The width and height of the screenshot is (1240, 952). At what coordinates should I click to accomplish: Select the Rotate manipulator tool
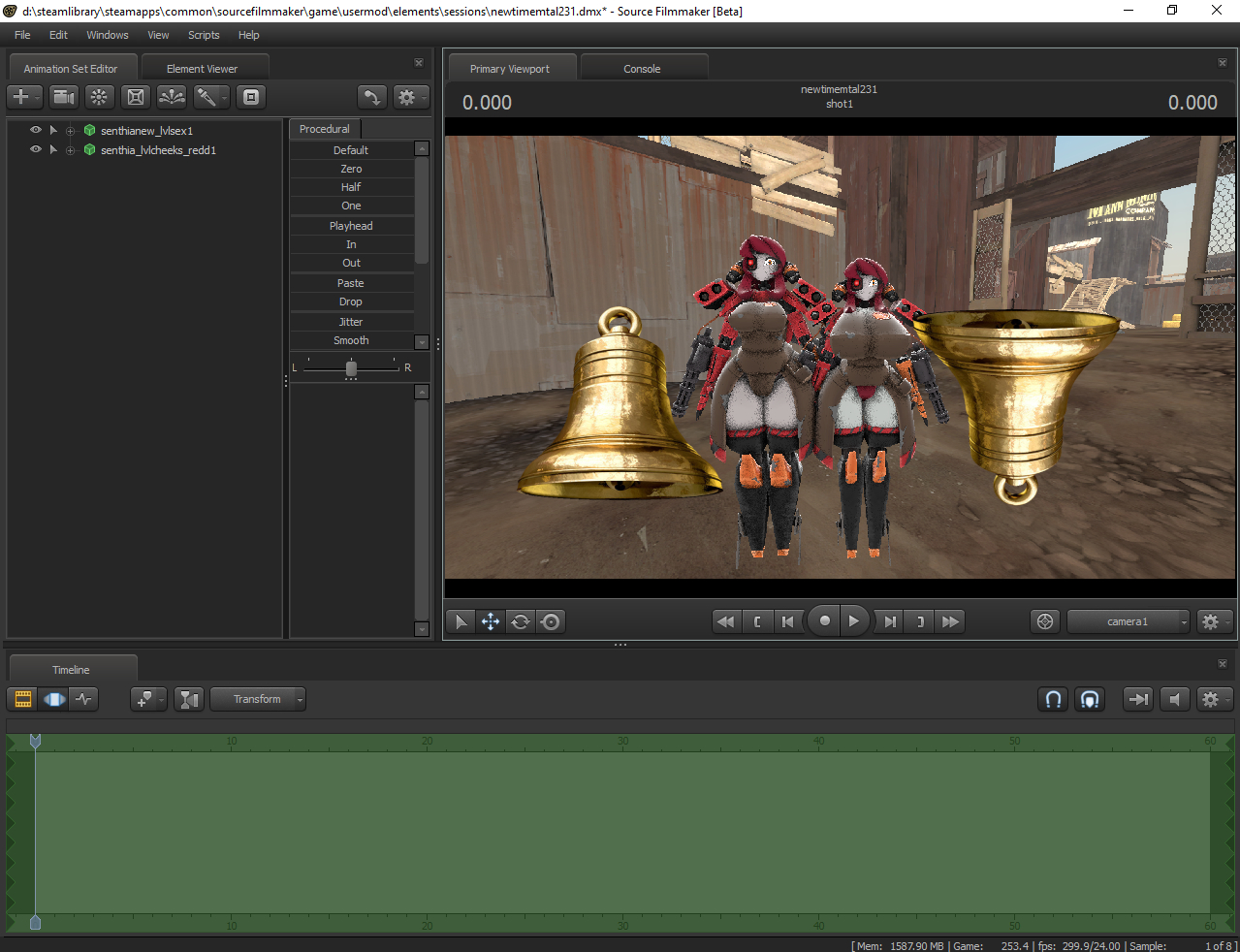[521, 621]
